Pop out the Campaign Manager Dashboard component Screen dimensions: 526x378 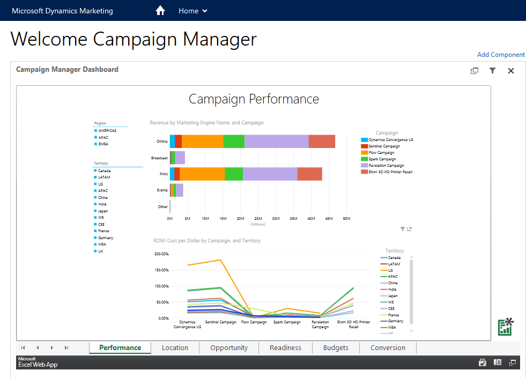(x=475, y=71)
